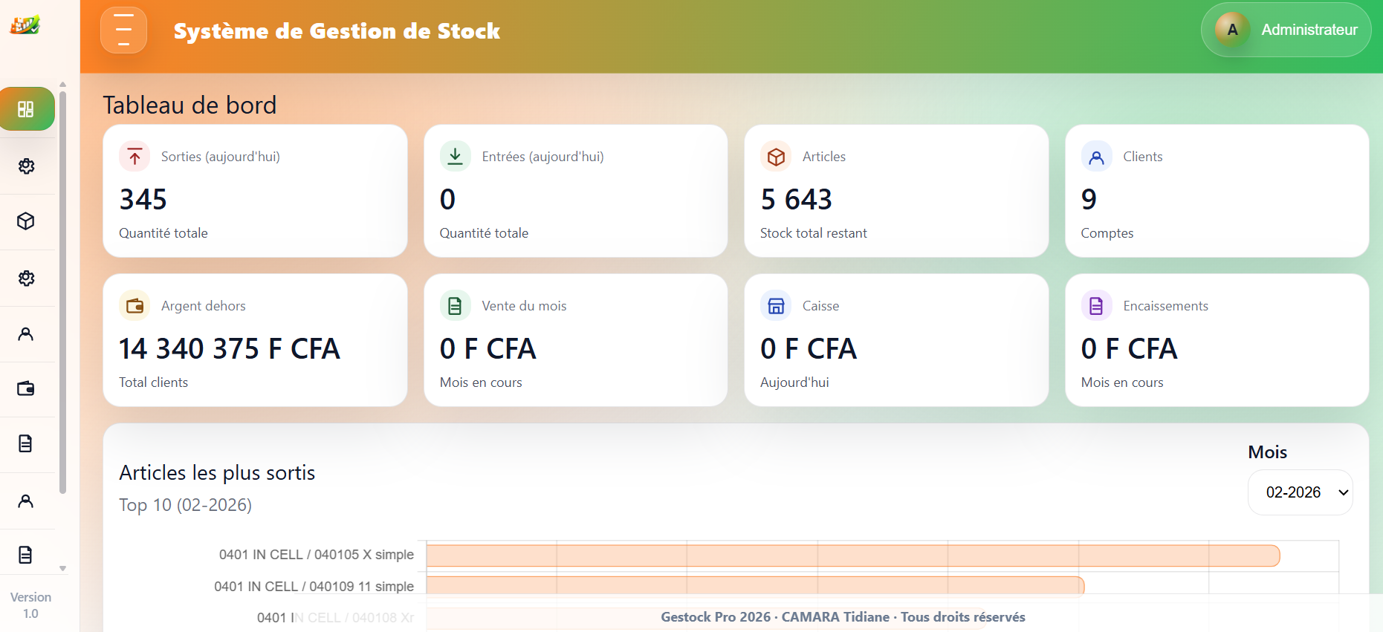The width and height of the screenshot is (1383, 632).
Task: Click chart label '0401 IN CELL / 040105 X simple'
Action: tap(317, 555)
